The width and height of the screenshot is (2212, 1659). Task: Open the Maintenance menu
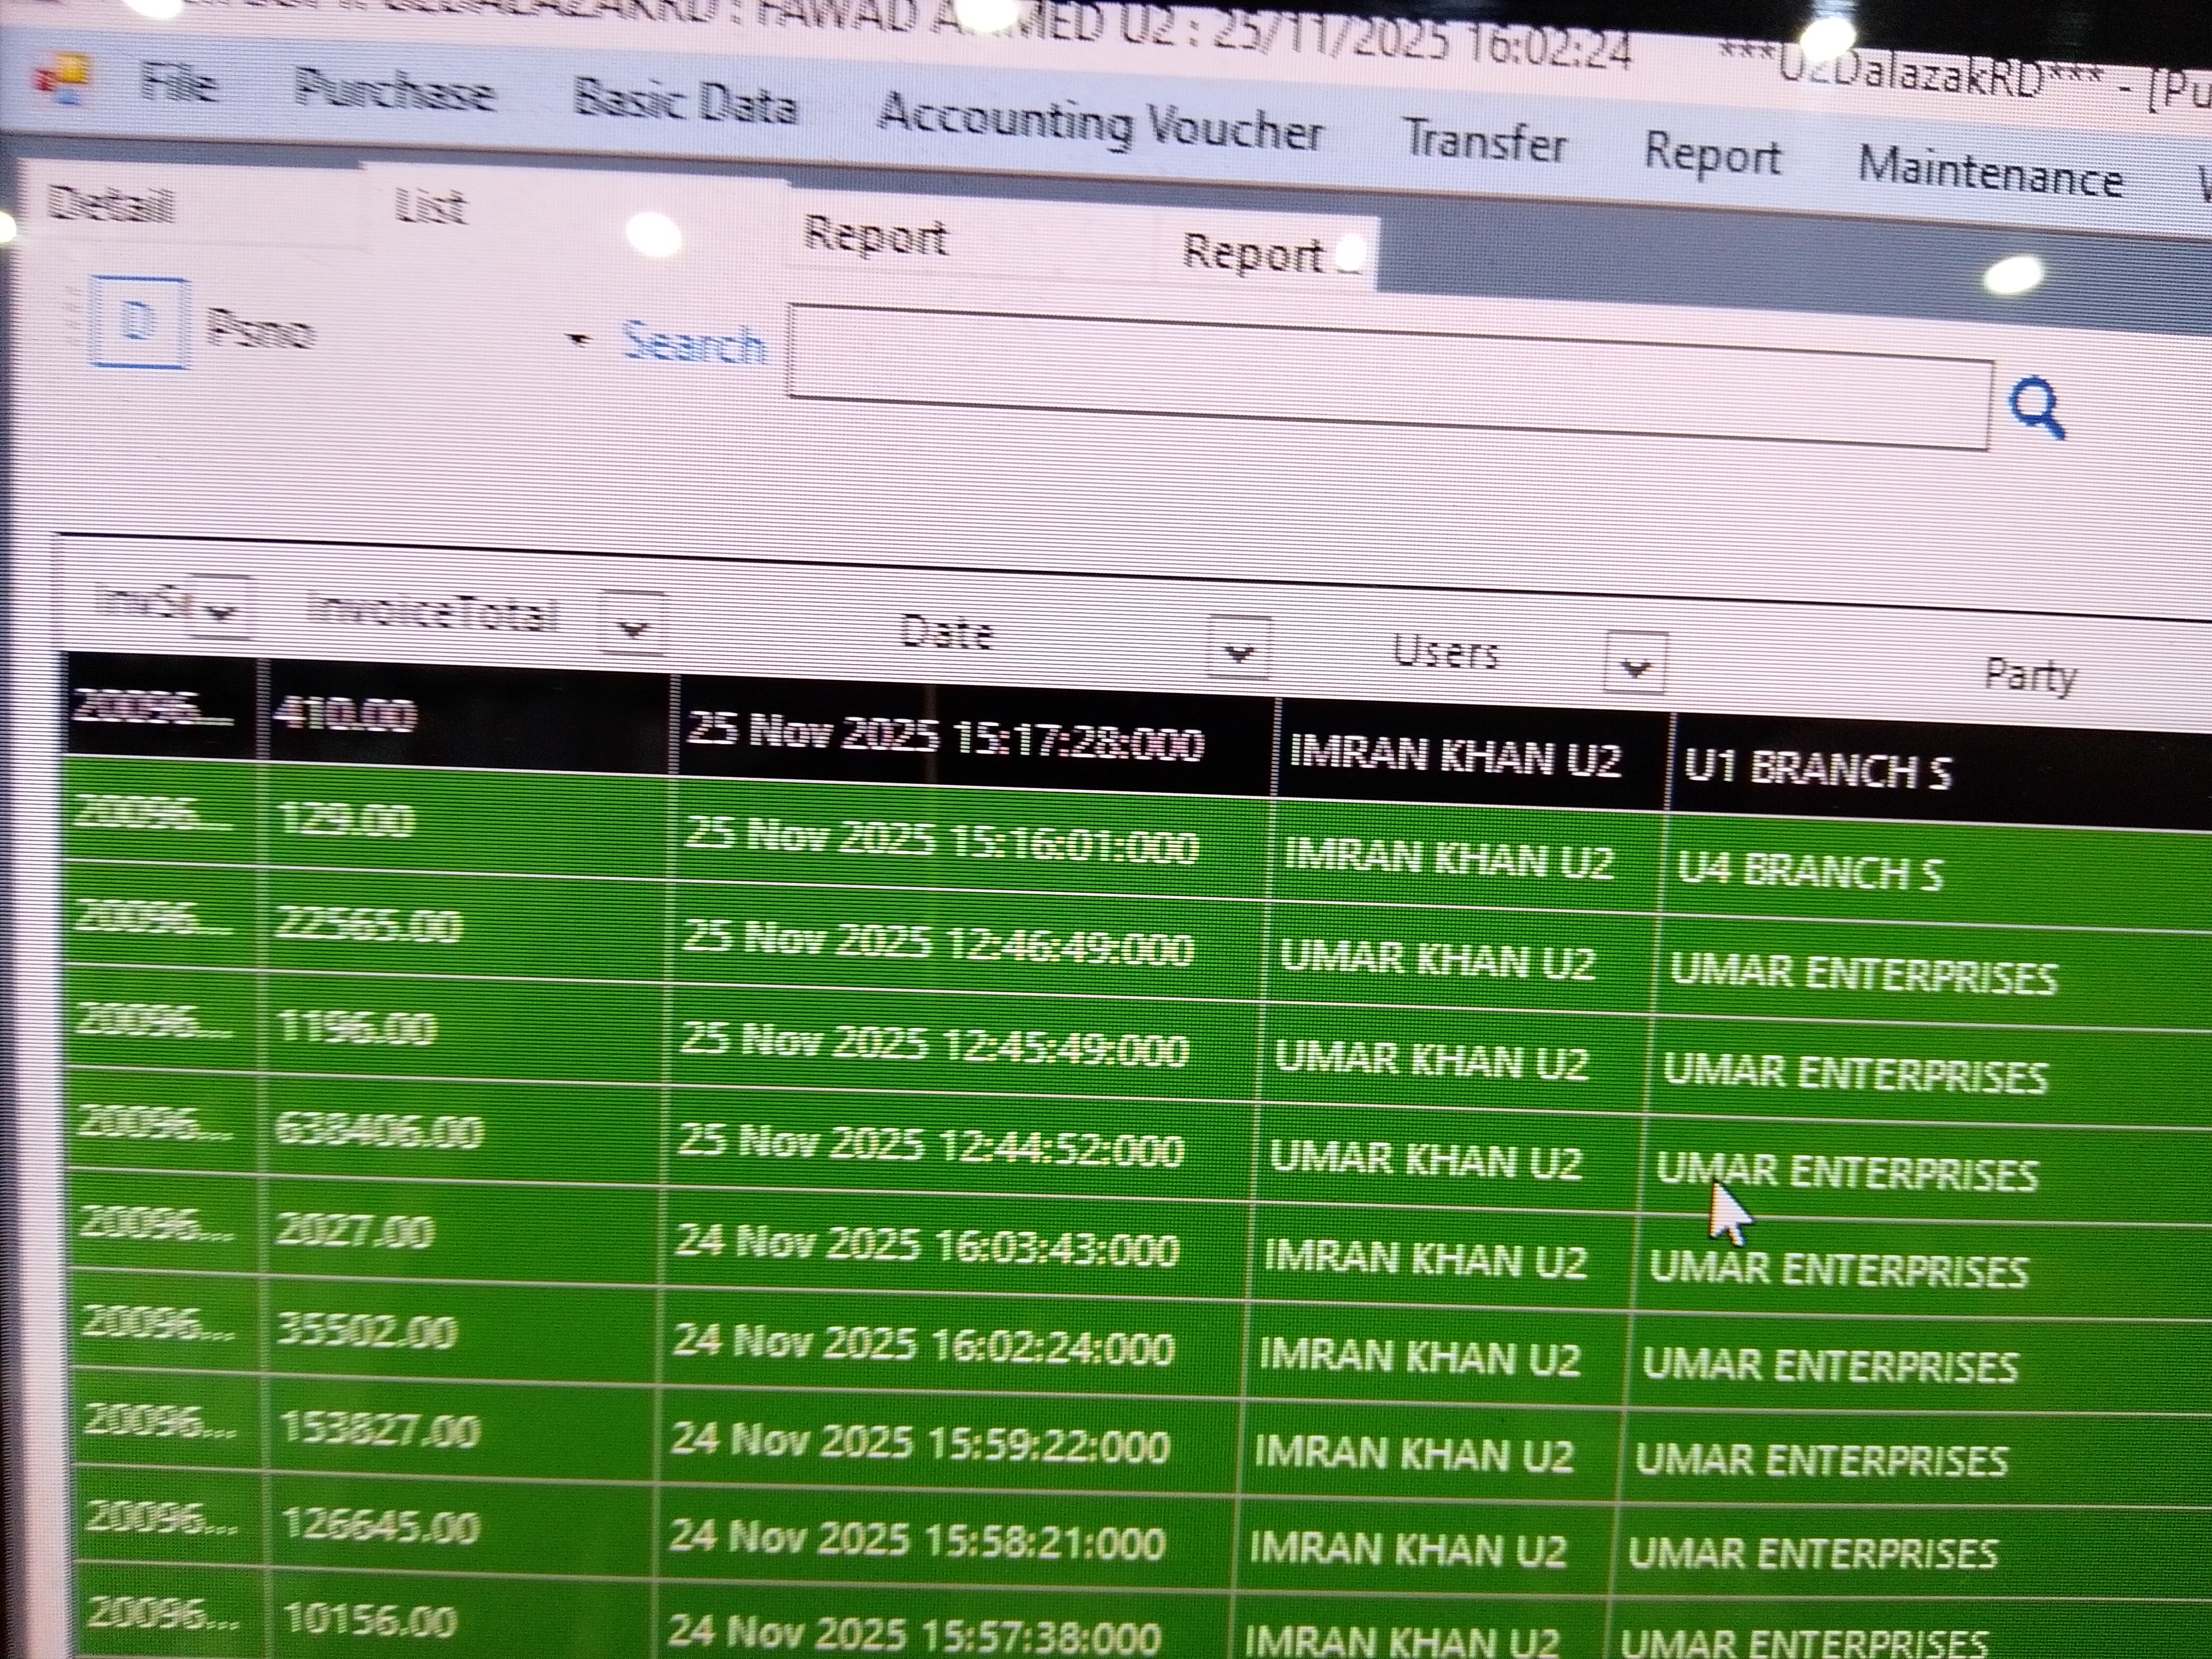pos(1989,174)
